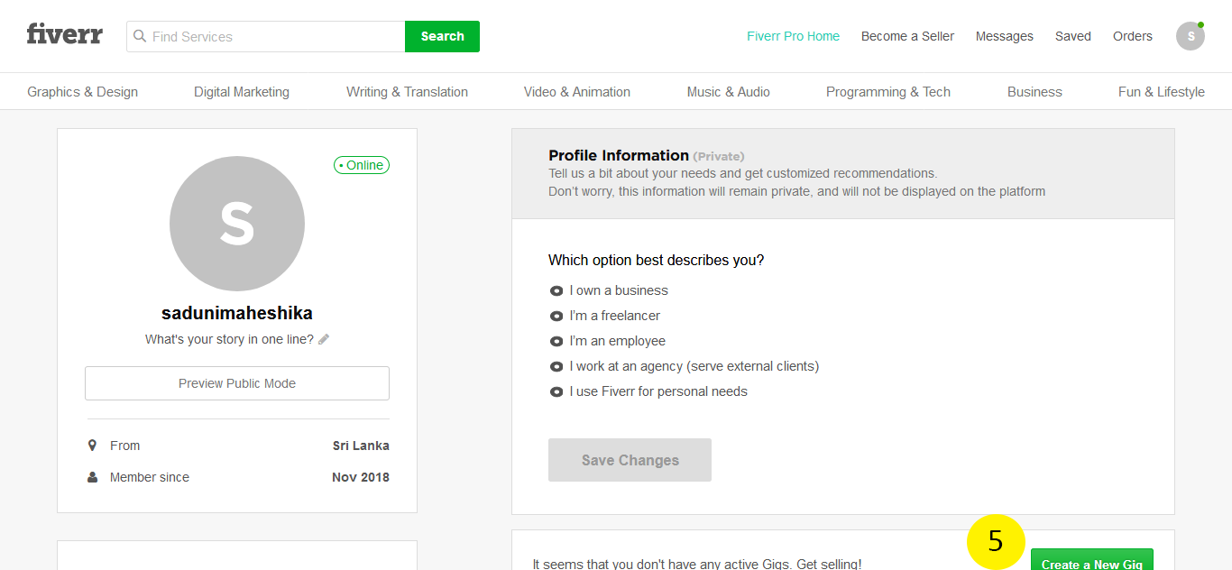
Task: Open Programming & Tech category
Action: pos(888,92)
